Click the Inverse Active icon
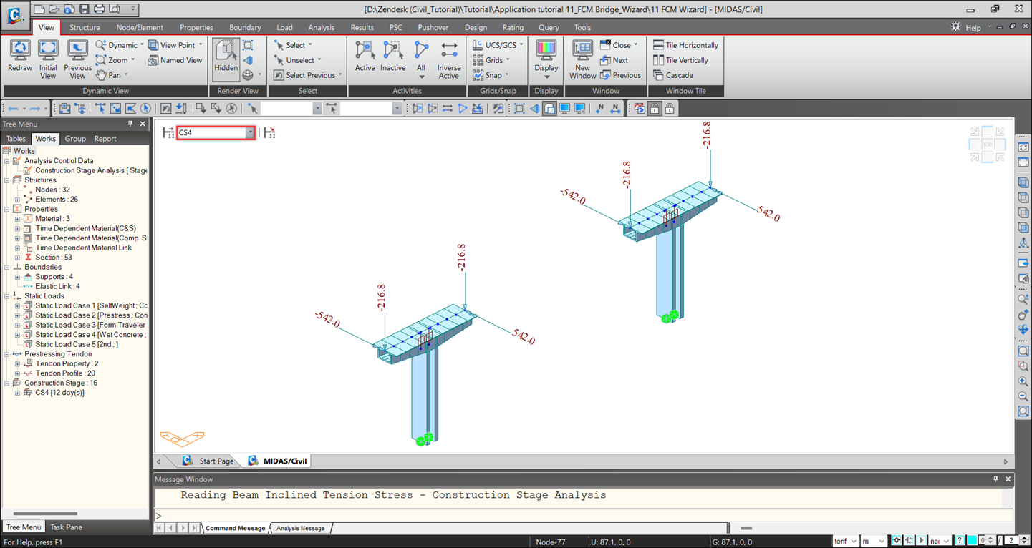1032x548 pixels. point(449,59)
